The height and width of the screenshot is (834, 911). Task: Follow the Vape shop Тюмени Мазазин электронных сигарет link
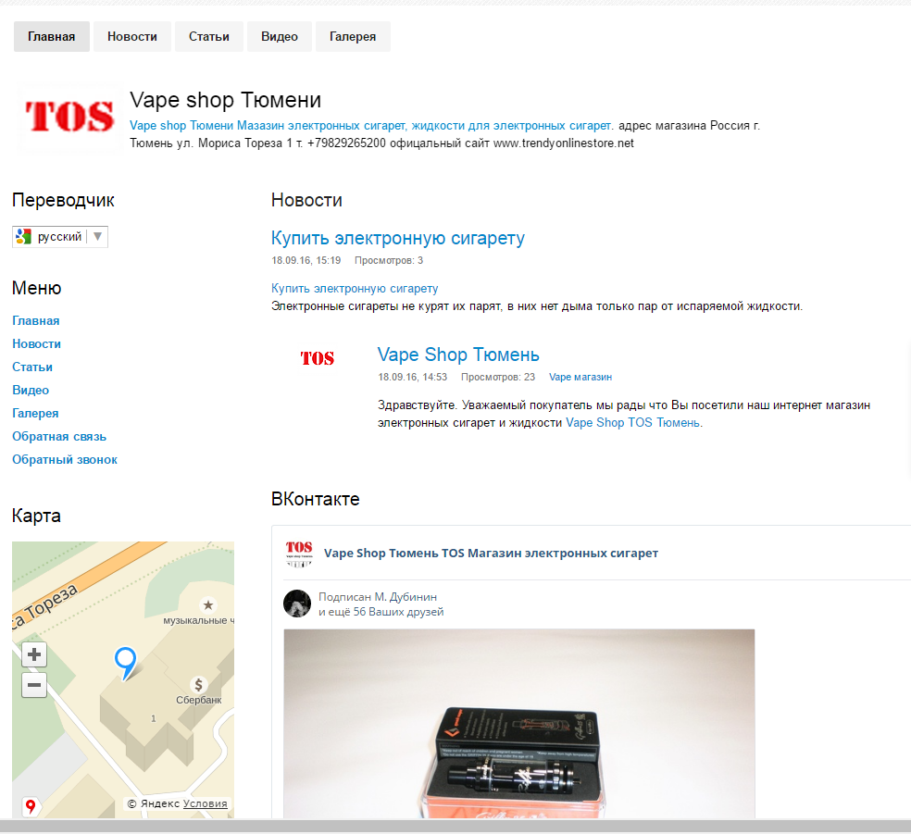point(370,126)
